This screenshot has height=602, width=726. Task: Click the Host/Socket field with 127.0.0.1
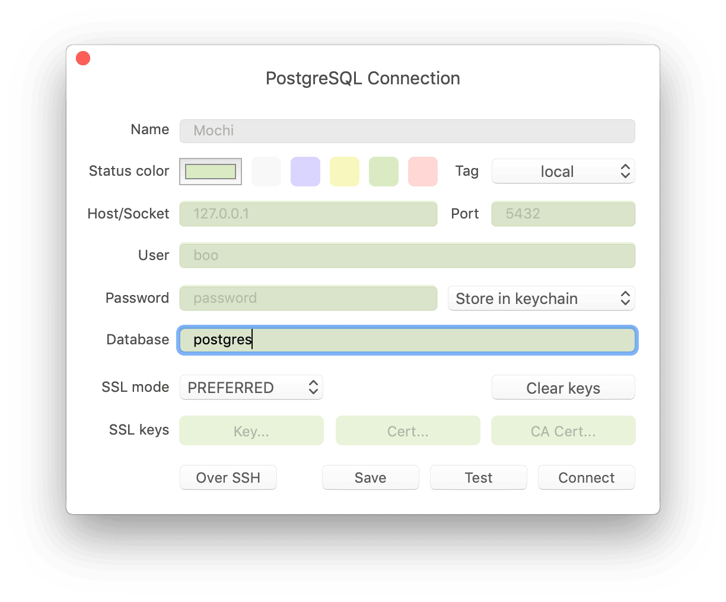tap(308, 214)
